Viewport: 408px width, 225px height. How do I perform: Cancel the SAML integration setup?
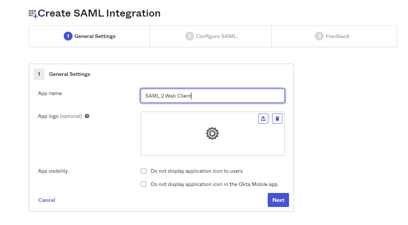pos(47,200)
